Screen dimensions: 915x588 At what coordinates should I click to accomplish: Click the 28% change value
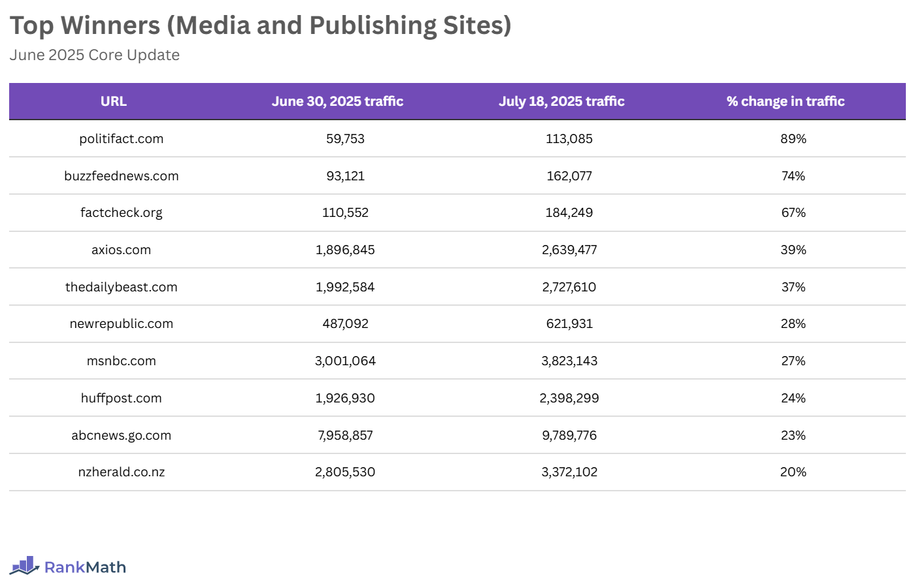pos(793,323)
